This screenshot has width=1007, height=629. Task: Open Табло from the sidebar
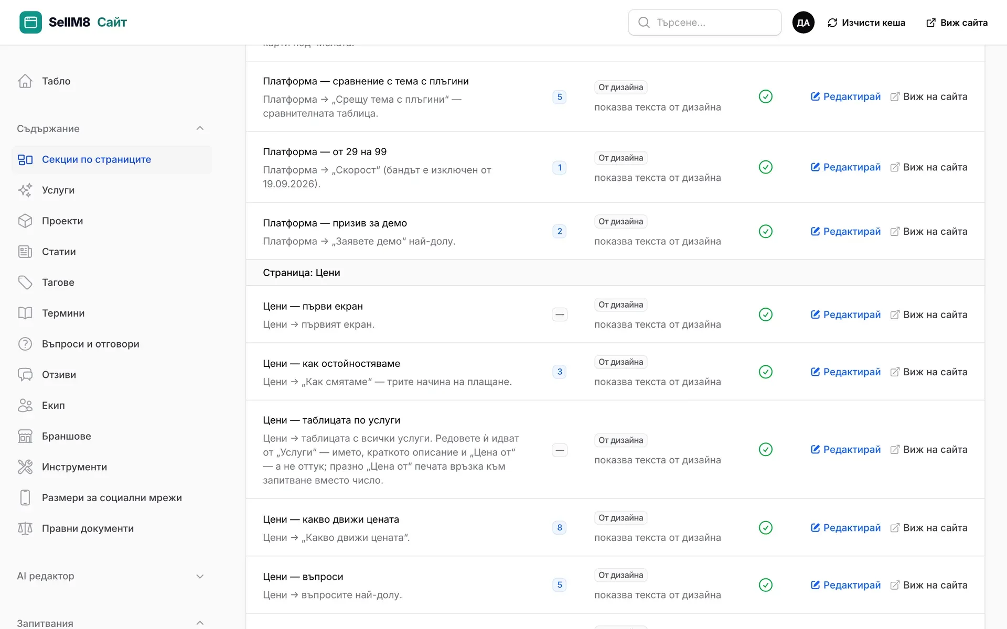pos(112,81)
